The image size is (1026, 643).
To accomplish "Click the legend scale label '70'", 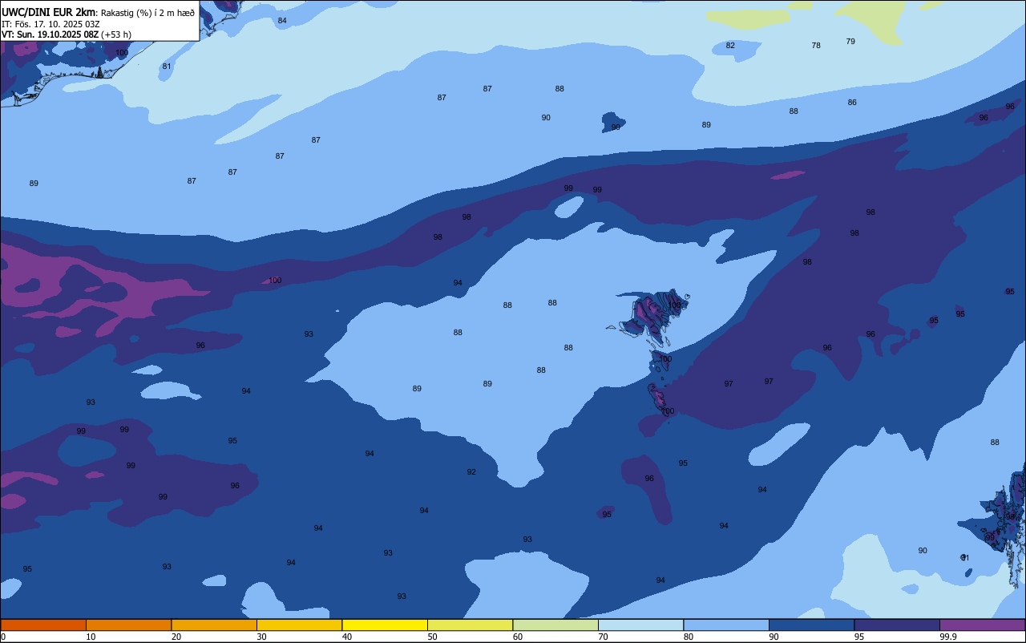I will (x=603, y=637).
